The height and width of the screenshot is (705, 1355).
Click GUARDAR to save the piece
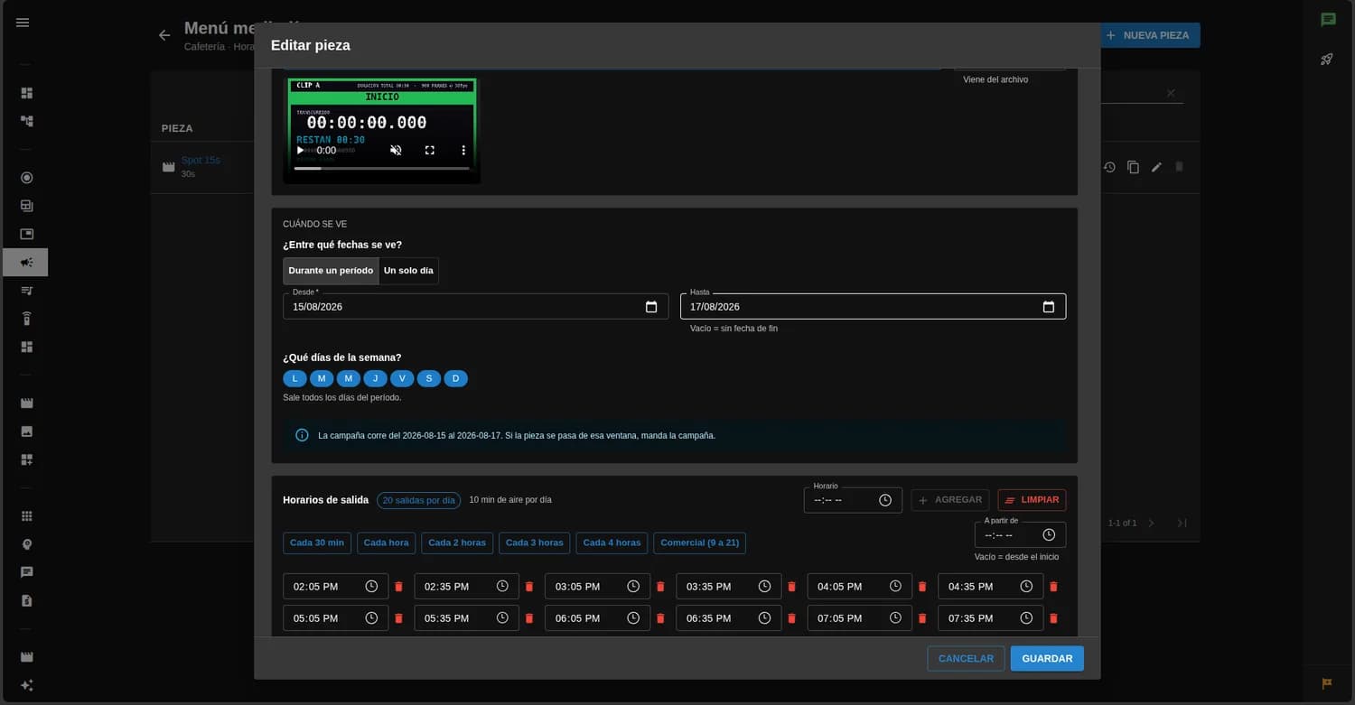pyautogui.click(x=1047, y=659)
